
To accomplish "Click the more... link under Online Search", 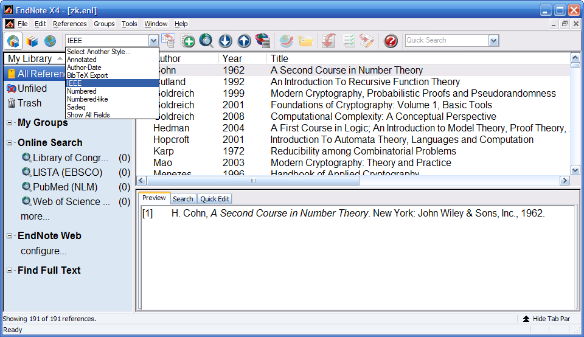I will tap(35, 217).
